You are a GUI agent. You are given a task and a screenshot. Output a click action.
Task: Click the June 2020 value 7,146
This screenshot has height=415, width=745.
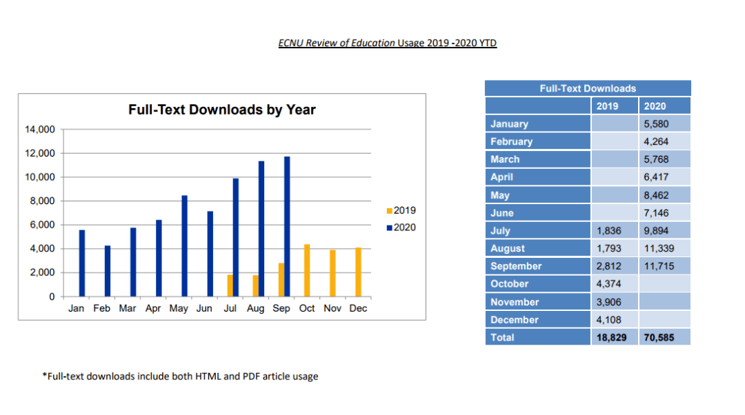(x=656, y=213)
